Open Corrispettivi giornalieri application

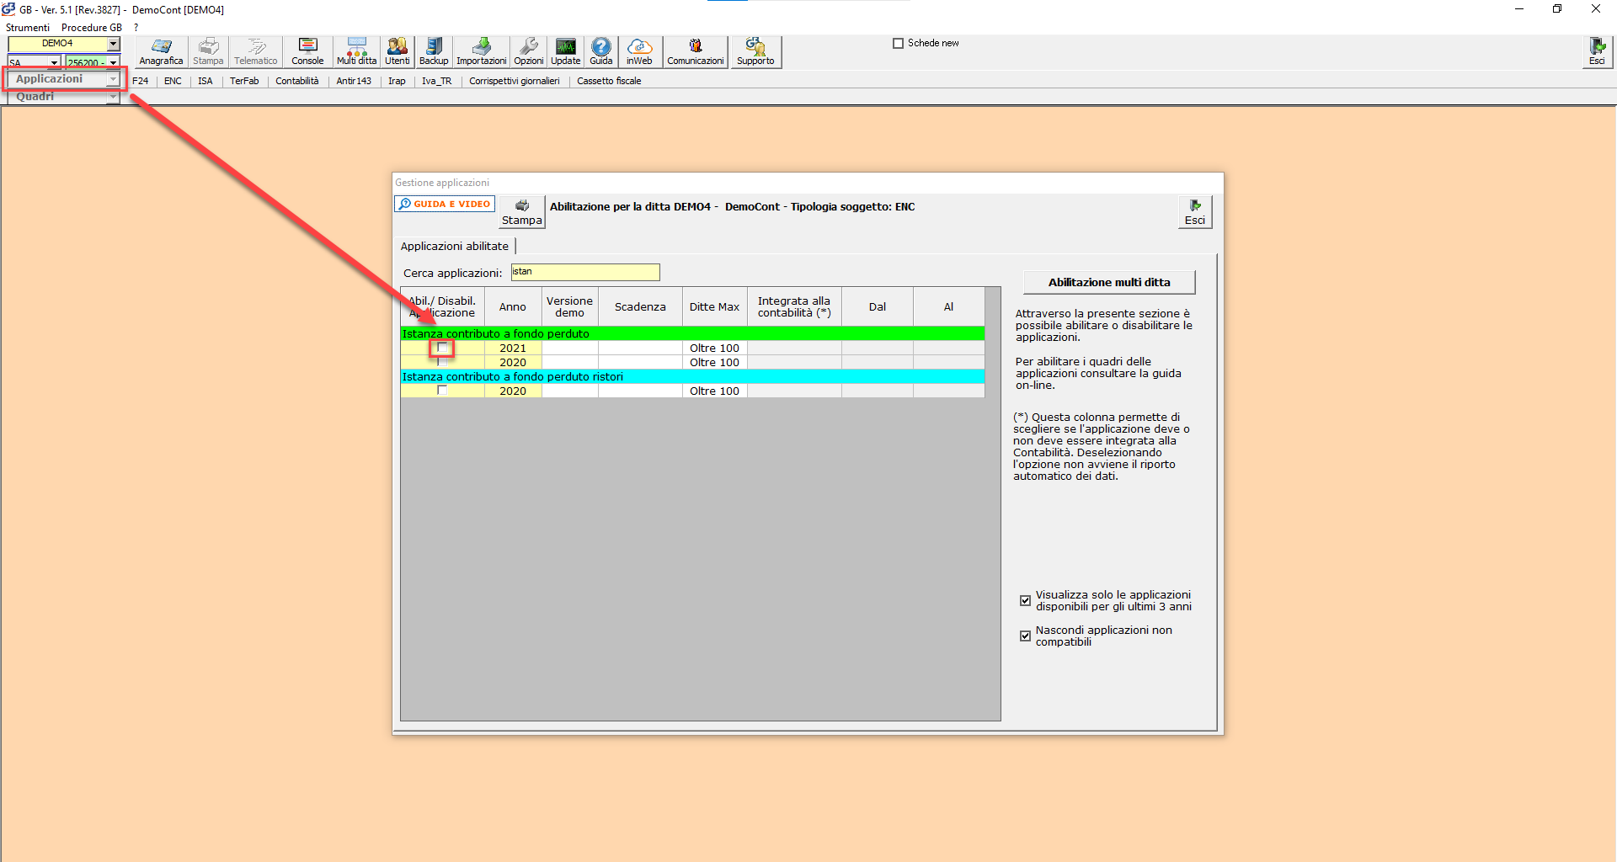pos(515,81)
